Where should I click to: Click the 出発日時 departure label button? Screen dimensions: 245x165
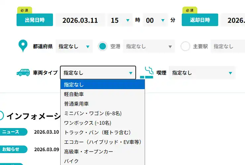pyautogui.click(x=34, y=20)
